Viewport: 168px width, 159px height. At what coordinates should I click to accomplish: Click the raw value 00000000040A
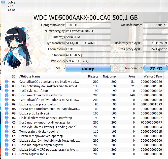click(x=151, y=91)
